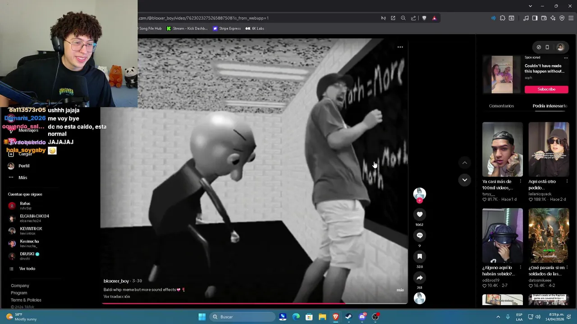Open the comments bubble icon showing 9

point(420,235)
